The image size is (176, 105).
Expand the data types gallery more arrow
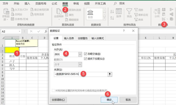click(x=104, y=18)
